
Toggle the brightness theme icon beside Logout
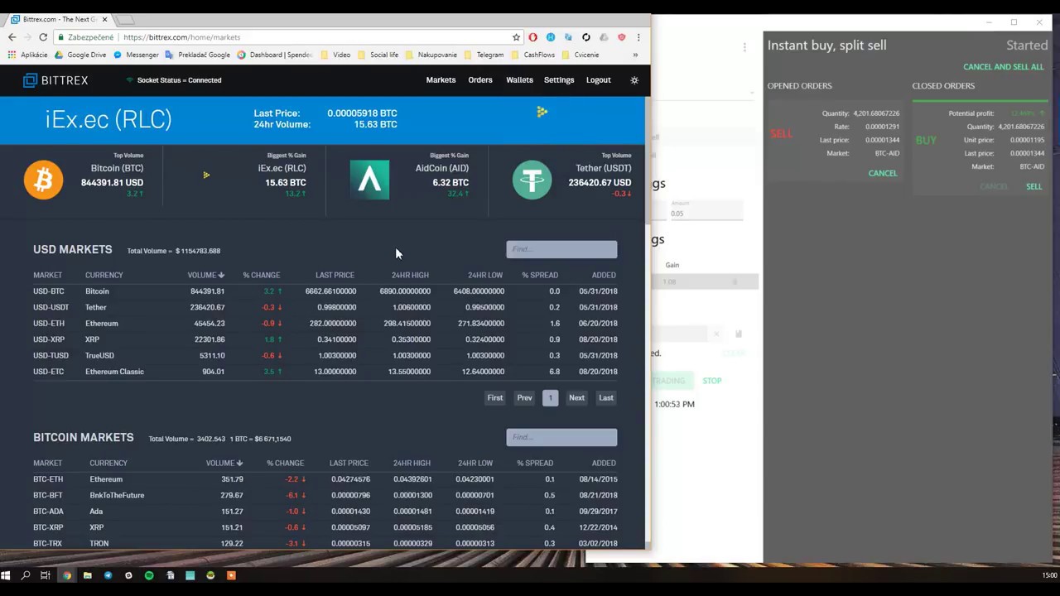click(x=634, y=80)
